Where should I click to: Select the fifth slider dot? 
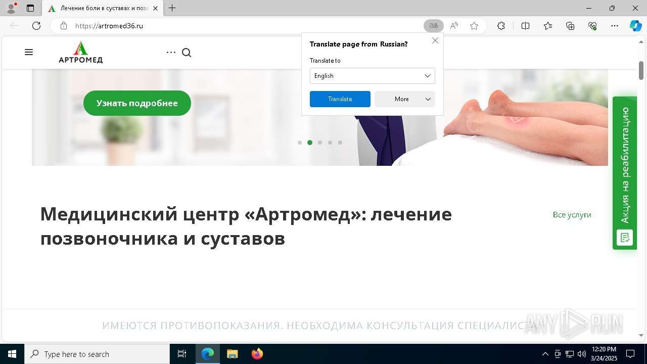click(340, 143)
